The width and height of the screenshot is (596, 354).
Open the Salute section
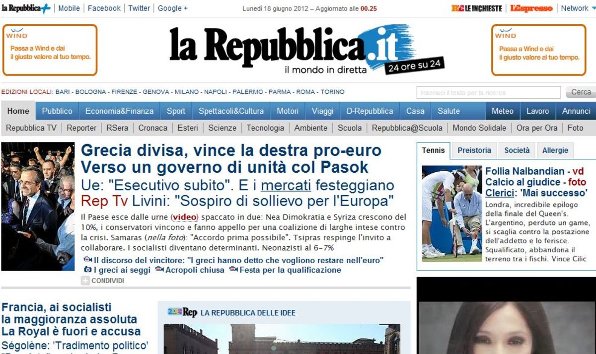(449, 111)
